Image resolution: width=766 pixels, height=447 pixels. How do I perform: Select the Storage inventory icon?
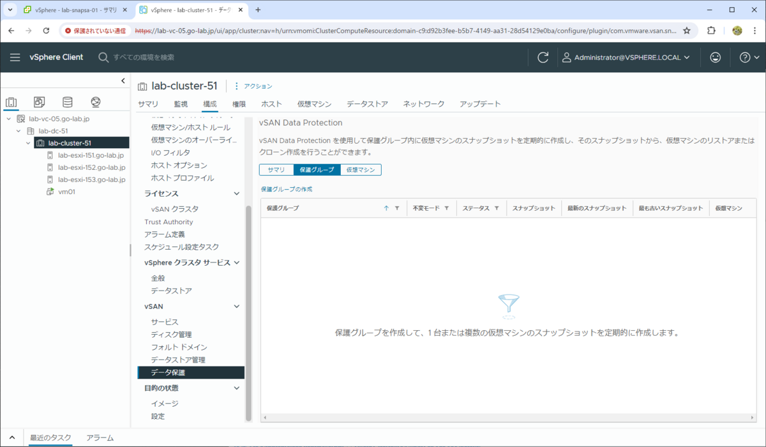pos(67,102)
